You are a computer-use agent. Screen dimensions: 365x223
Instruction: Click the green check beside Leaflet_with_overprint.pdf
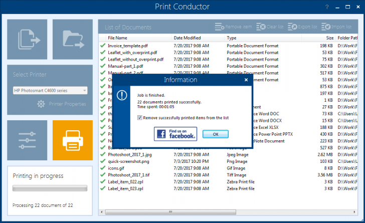(103, 53)
